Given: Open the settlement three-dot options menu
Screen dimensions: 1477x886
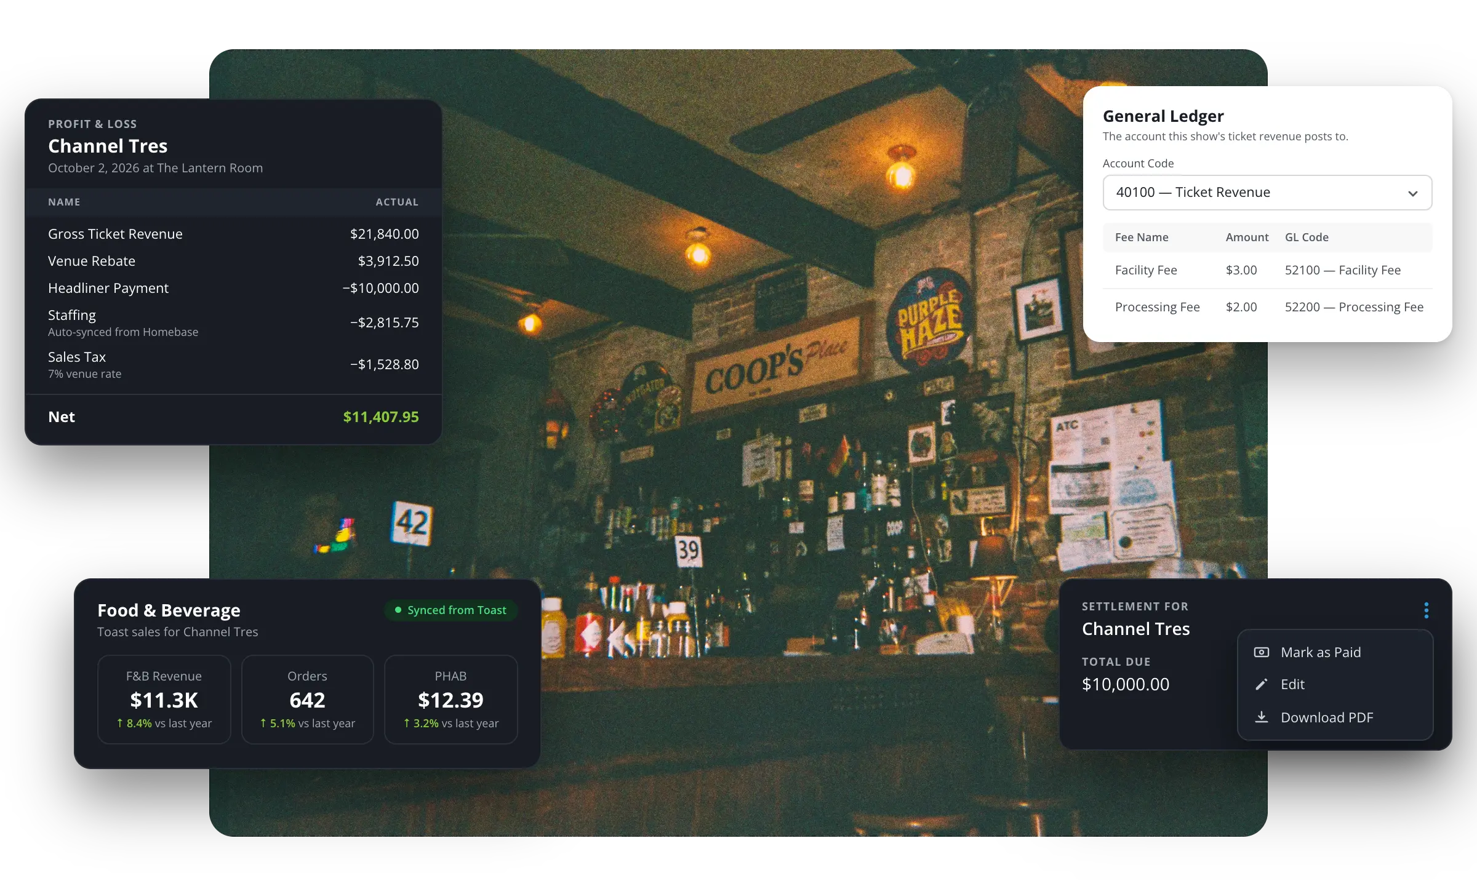Looking at the screenshot, I should (x=1426, y=610).
